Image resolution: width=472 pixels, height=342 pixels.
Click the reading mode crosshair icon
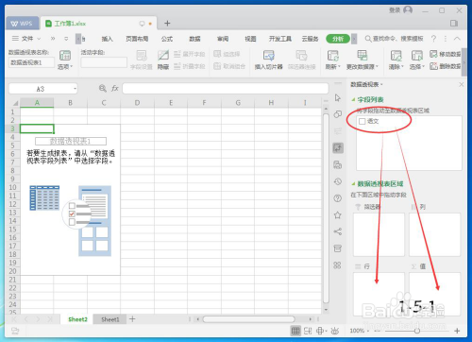(x=320, y=331)
